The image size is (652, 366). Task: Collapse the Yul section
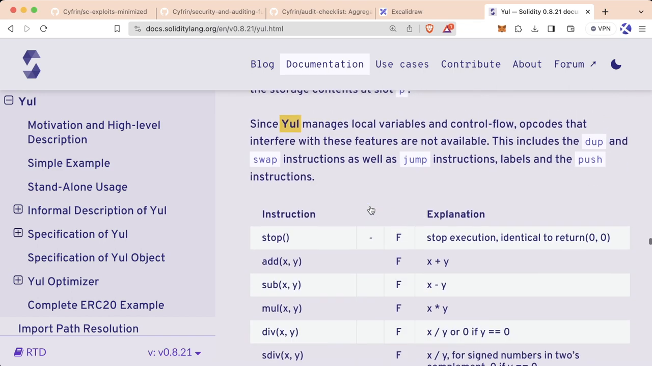click(8, 101)
